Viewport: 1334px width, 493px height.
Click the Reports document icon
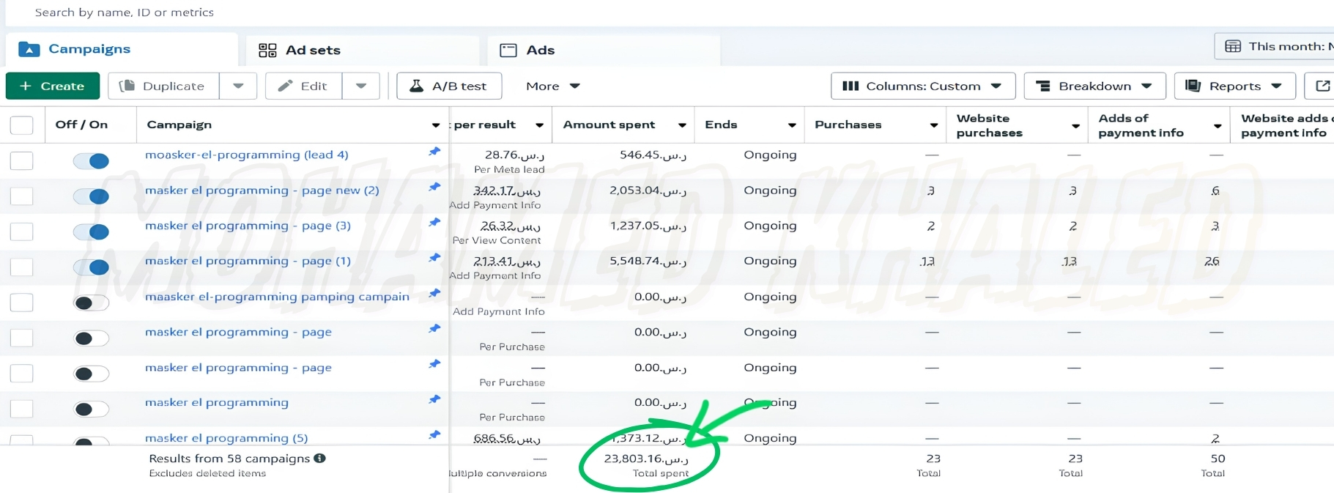(1193, 86)
